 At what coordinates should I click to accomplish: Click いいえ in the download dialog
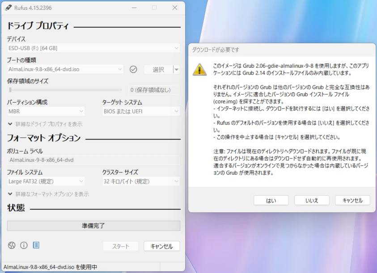(312, 201)
